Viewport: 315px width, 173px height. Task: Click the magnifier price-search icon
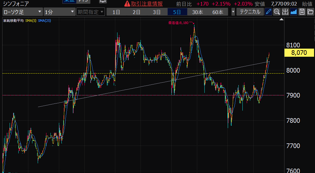pos(277,12)
